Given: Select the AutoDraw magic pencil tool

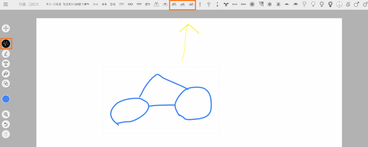Looking at the screenshot, I should pyautogui.click(x=6, y=44).
